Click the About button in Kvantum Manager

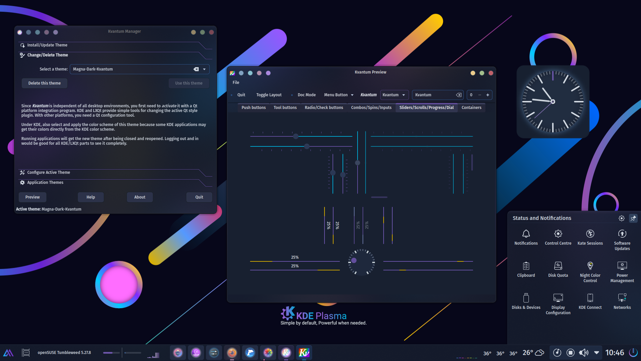(x=140, y=197)
